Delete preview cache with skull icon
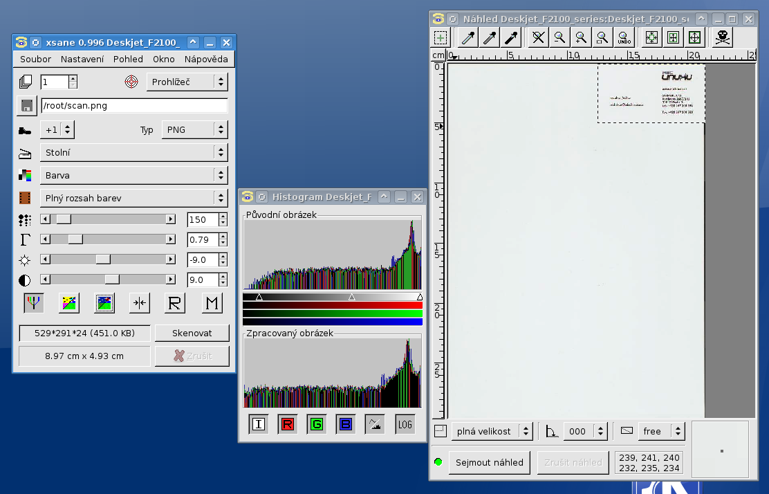The height and width of the screenshot is (494, 769). pos(723,38)
